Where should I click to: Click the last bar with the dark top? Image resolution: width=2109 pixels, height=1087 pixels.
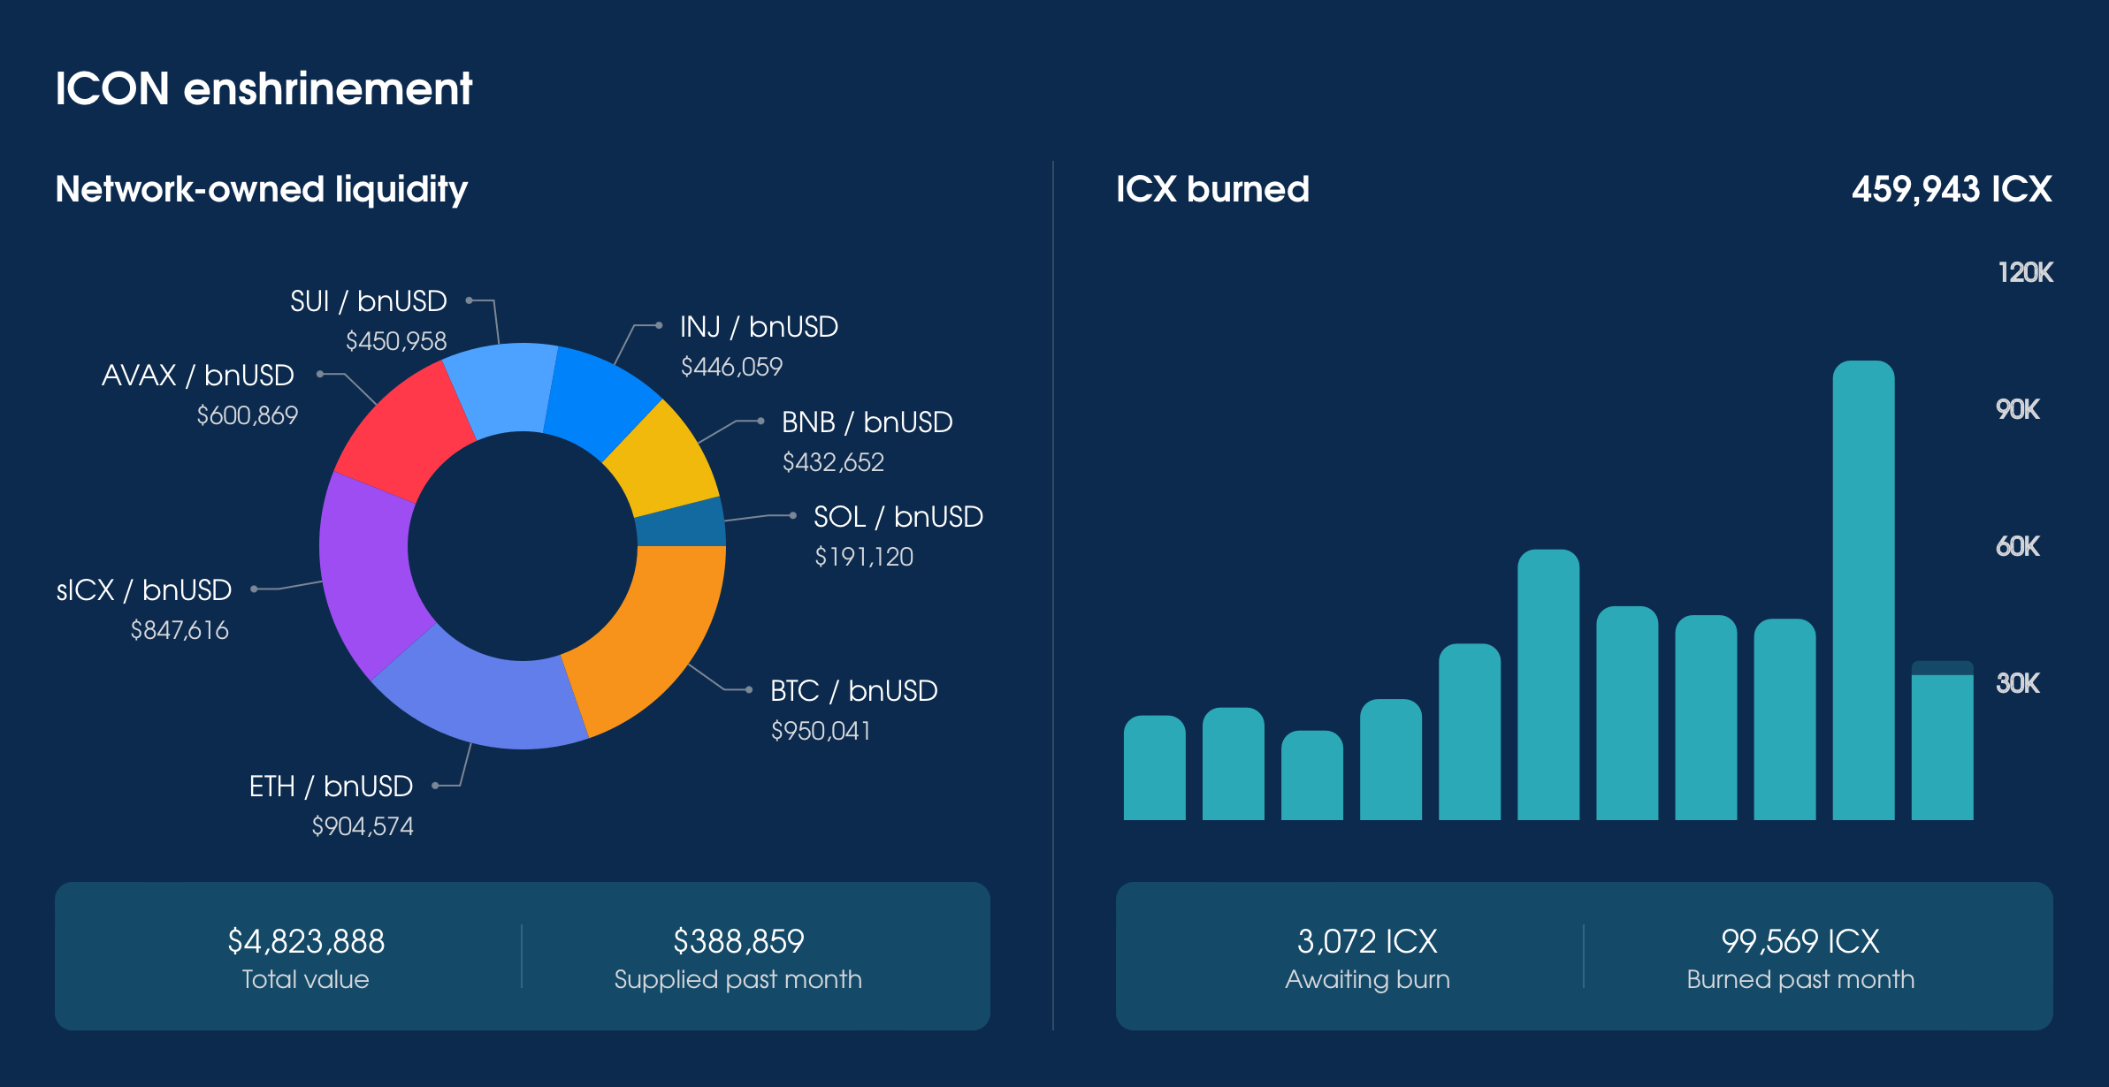[x=1942, y=741]
